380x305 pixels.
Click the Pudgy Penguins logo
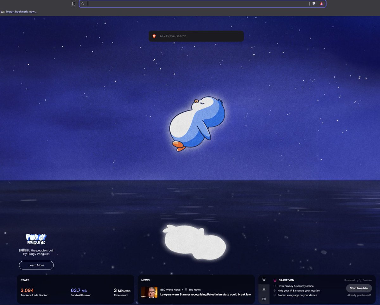(x=36, y=239)
